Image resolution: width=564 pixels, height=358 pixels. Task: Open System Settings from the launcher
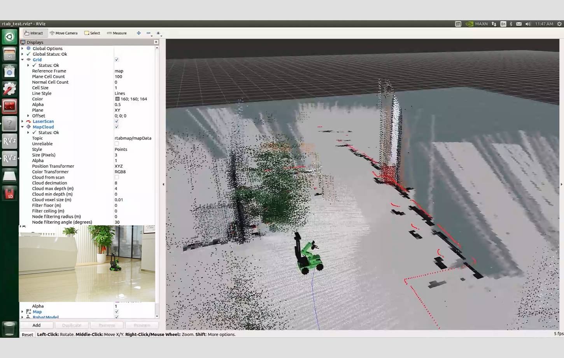[9, 89]
